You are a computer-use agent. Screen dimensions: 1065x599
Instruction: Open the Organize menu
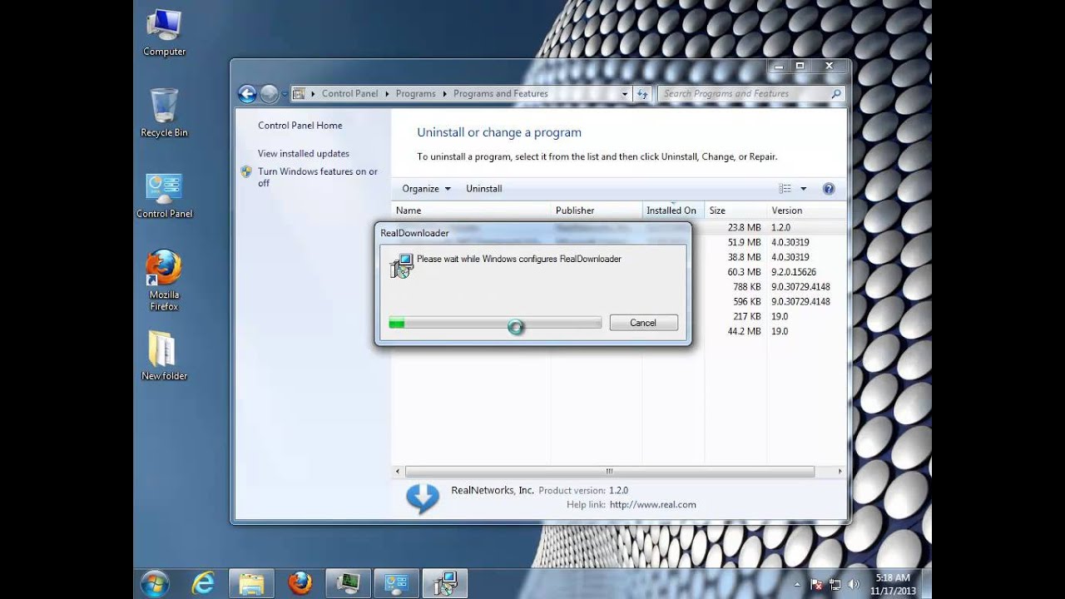coord(426,189)
